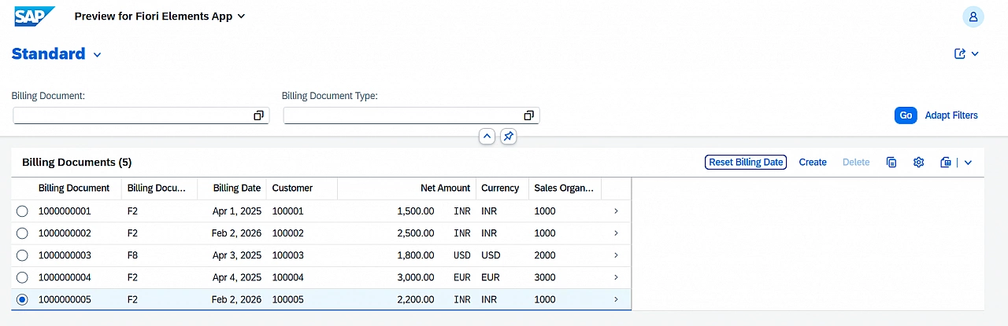Click the copy icon in table toolbar
The height and width of the screenshot is (326, 1008).
(891, 163)
